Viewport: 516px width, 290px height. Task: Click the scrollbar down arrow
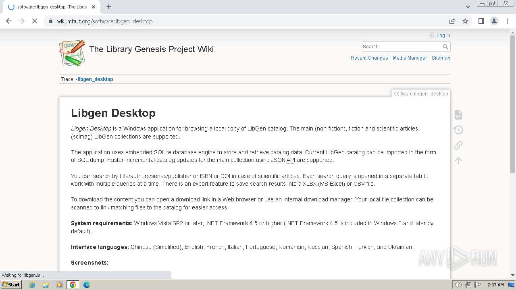point(513,275)
